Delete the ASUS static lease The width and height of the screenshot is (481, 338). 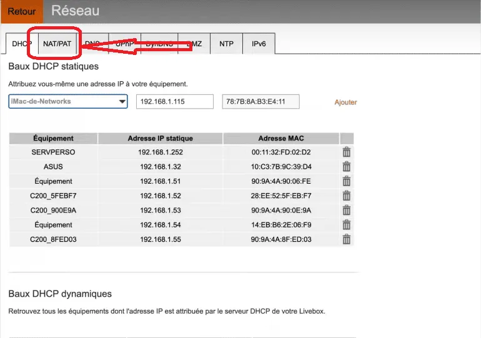[x=346, y=167]
